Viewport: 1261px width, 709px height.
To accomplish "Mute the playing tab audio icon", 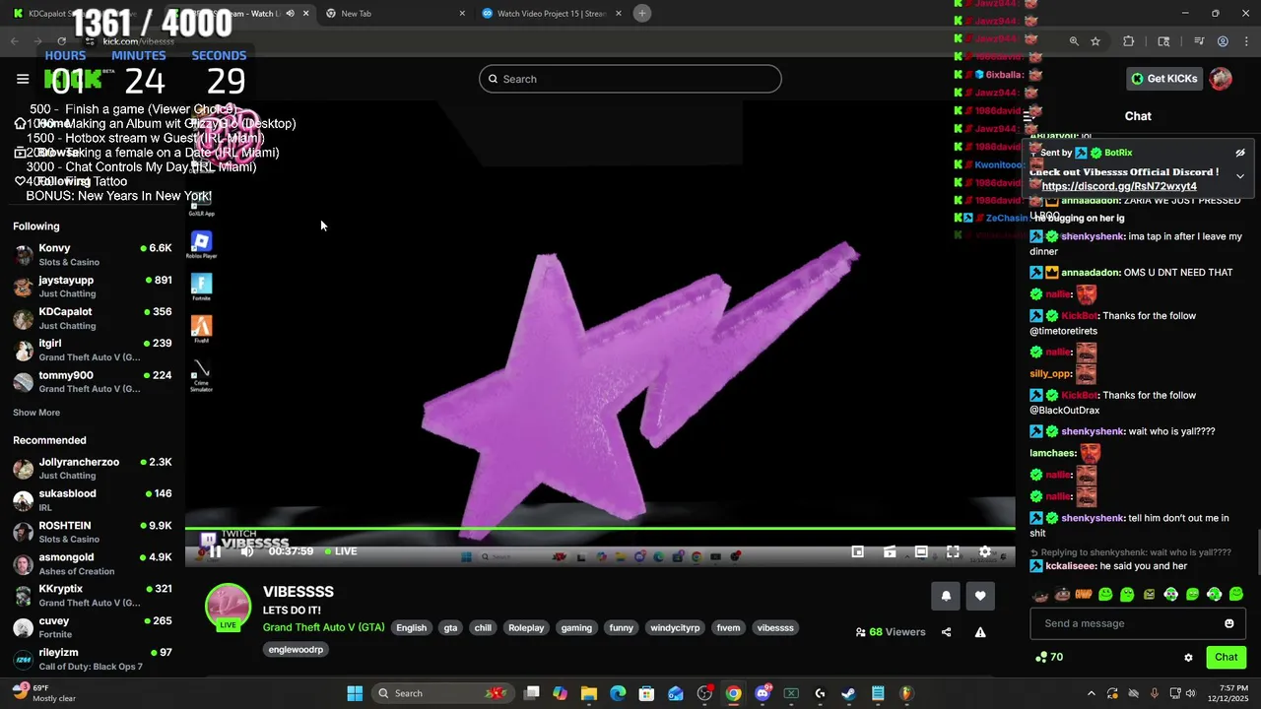I will 290,14.
